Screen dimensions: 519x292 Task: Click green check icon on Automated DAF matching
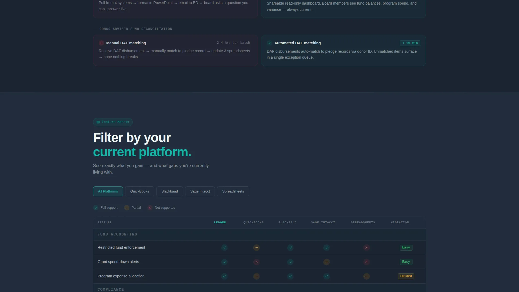coord(270,43)
